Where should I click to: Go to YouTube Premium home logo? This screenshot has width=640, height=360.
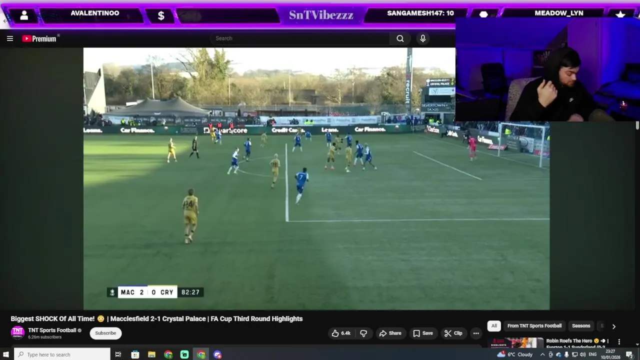[x=40, y=38]
